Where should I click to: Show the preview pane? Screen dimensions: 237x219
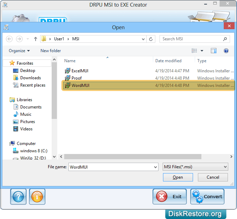click(214, 51)
